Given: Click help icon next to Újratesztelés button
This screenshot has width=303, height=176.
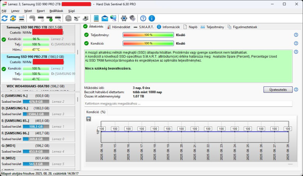Looking at the screenshot, I should (x=296, y=90).
